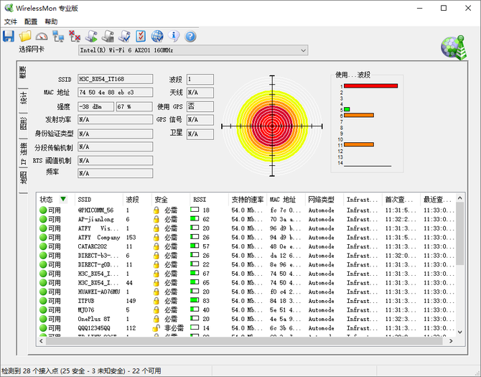Click the globe web toolbar icon
The width and height of the screenshot is (481, 377).
coord(157,36)
